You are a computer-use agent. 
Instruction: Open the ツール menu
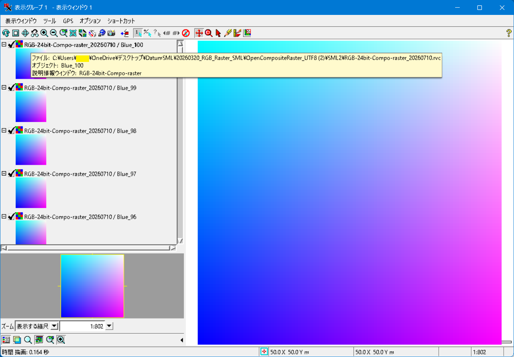(x=50, y=21)
